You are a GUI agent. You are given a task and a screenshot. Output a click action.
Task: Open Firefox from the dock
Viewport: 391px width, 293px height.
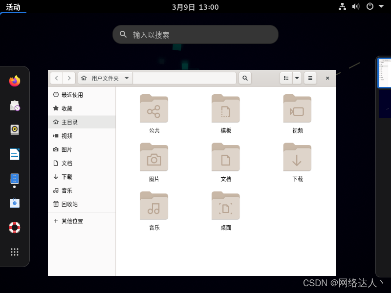coord(15,81)
